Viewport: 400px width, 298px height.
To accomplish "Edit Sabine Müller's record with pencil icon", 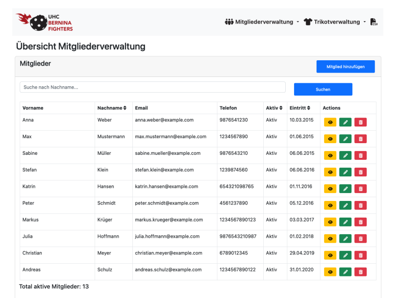I will [x=345, y=156].
